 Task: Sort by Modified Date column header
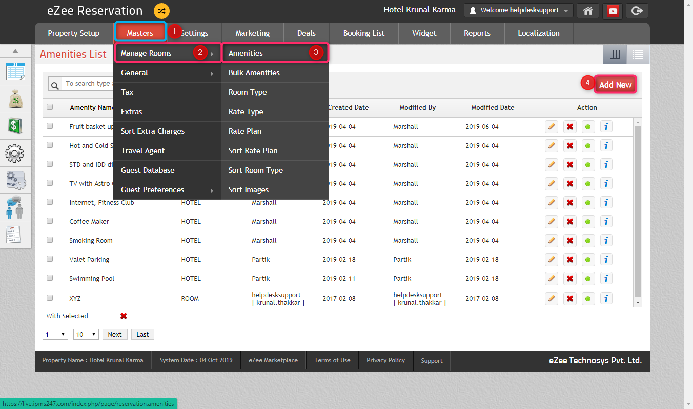pos(493,107)
